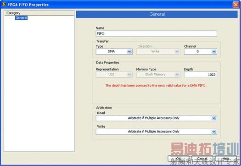Click into the Name input field
The height and width of the screenshot is (166, 241).
coord(157,34)
